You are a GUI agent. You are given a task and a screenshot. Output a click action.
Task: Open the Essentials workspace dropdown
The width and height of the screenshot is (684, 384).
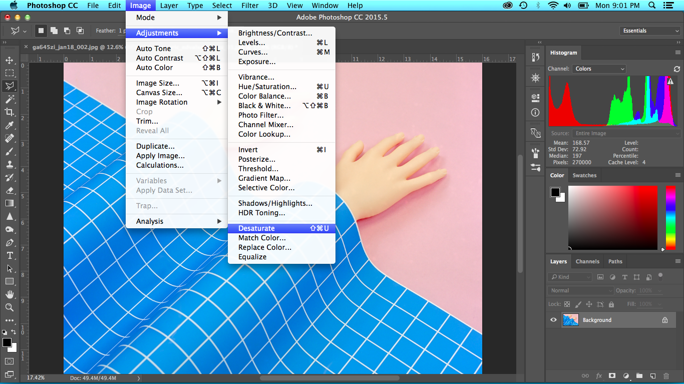650,31
